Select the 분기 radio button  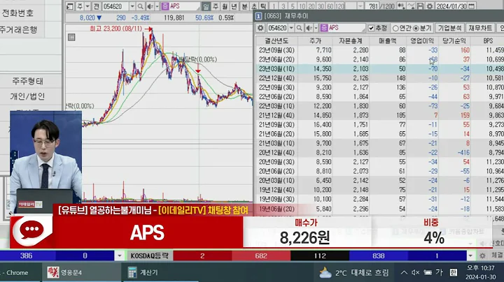(416, 28)
